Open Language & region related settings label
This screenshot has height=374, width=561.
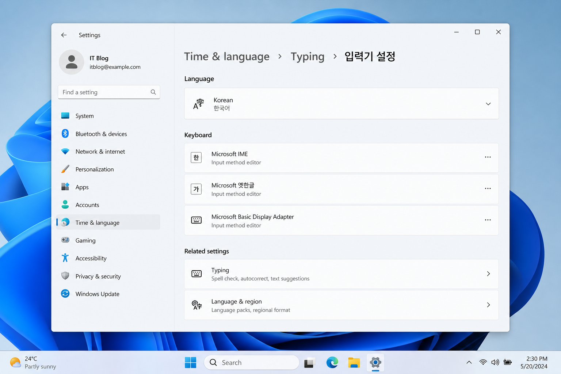click(237, 302)
